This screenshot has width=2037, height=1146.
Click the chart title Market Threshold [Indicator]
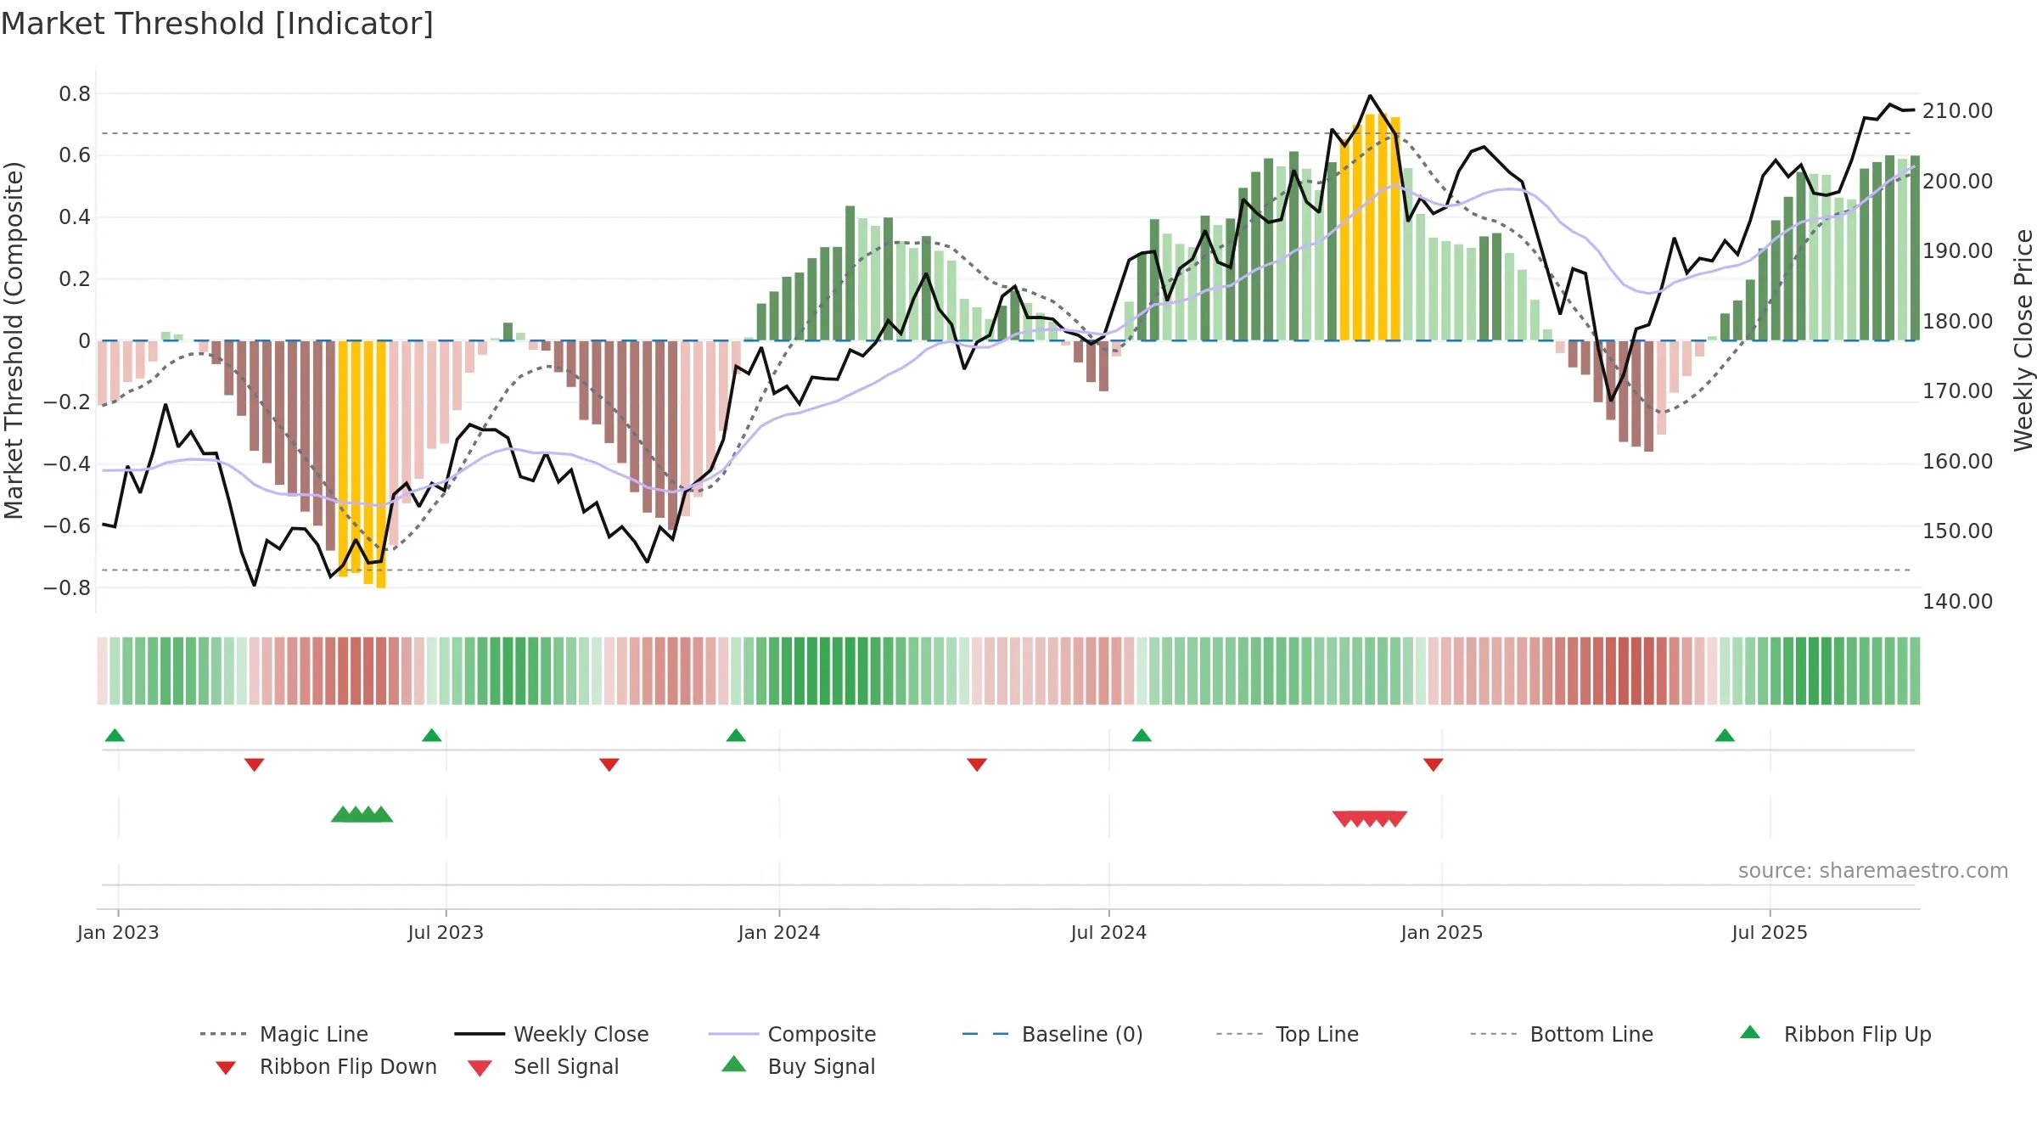(217, 24)
